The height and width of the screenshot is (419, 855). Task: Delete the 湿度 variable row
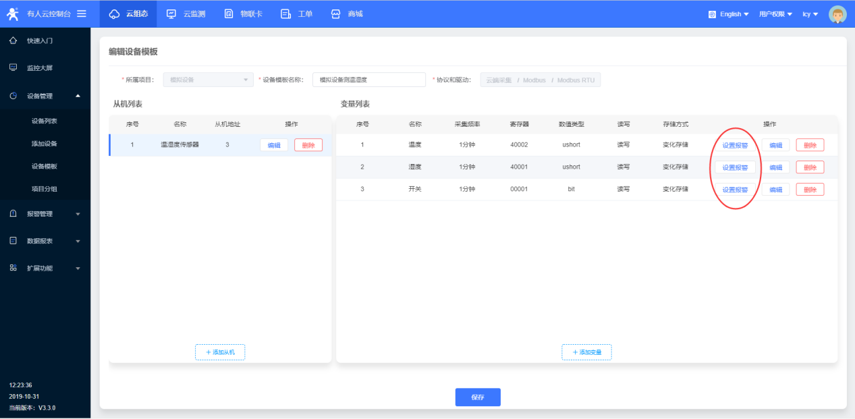810,167
